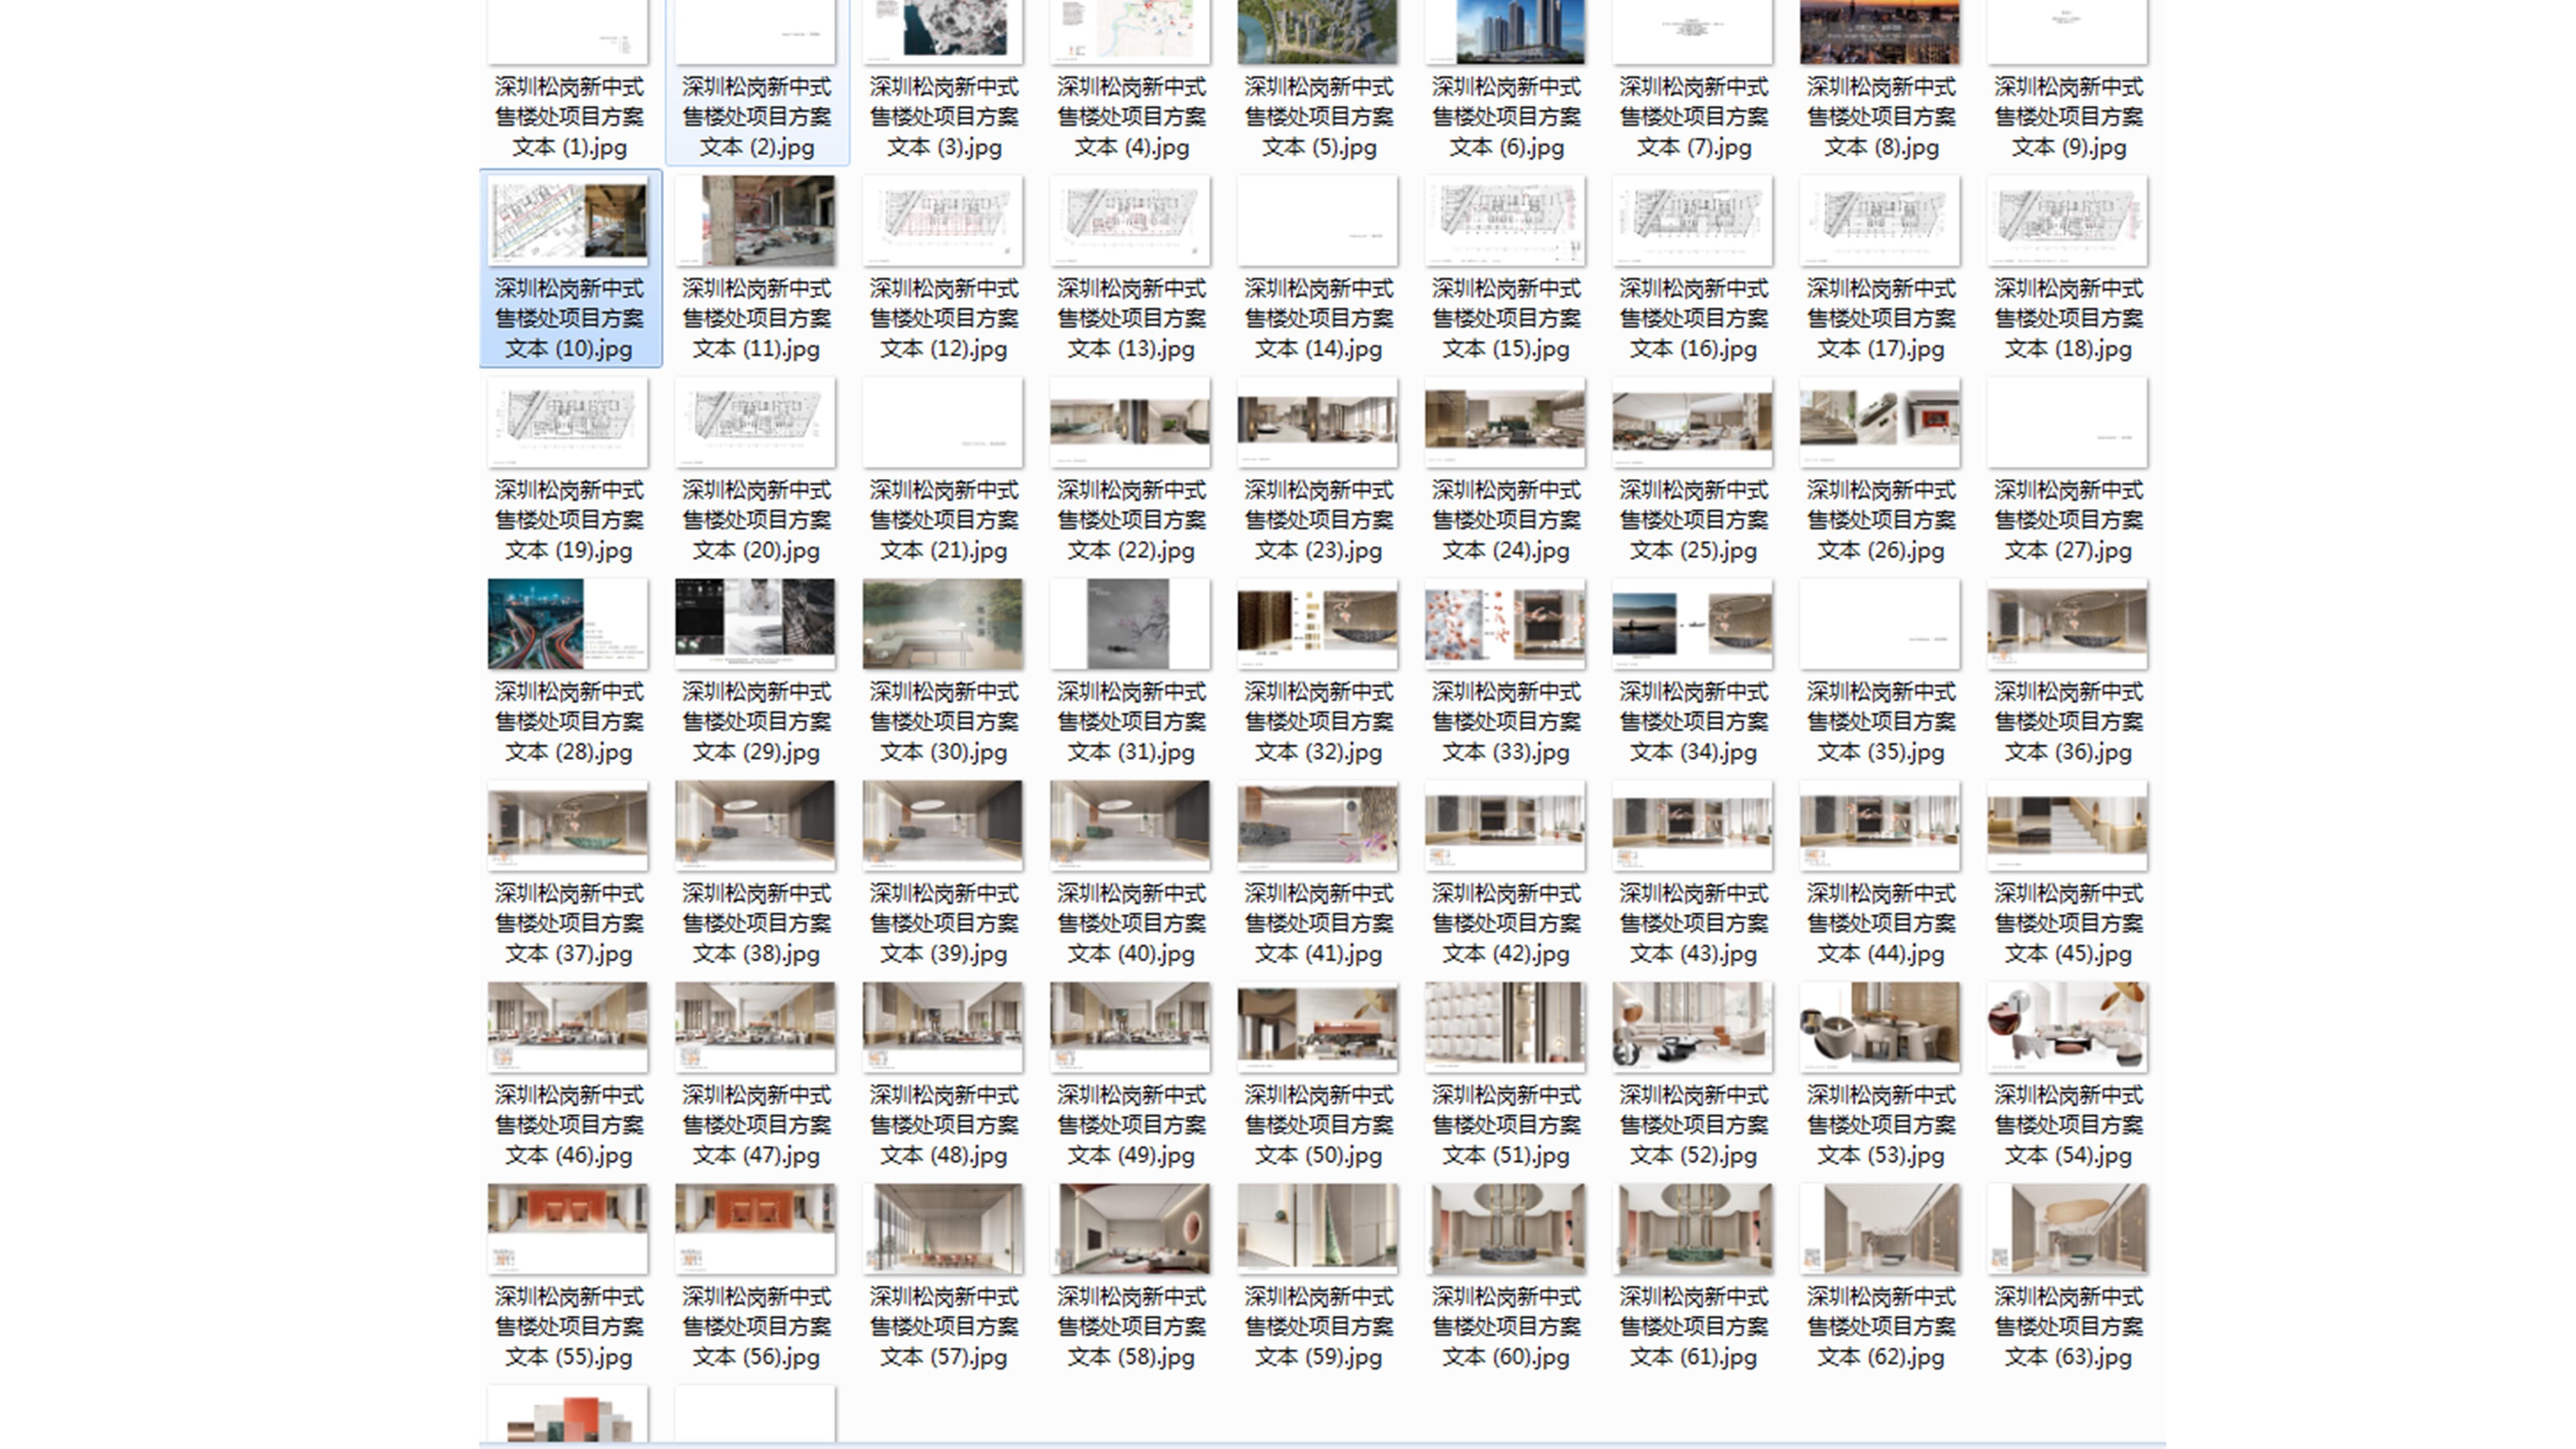Click the file name label 文本 (49).jpg
The image size is (2576, 1449).
(x=1130, y=1125)
